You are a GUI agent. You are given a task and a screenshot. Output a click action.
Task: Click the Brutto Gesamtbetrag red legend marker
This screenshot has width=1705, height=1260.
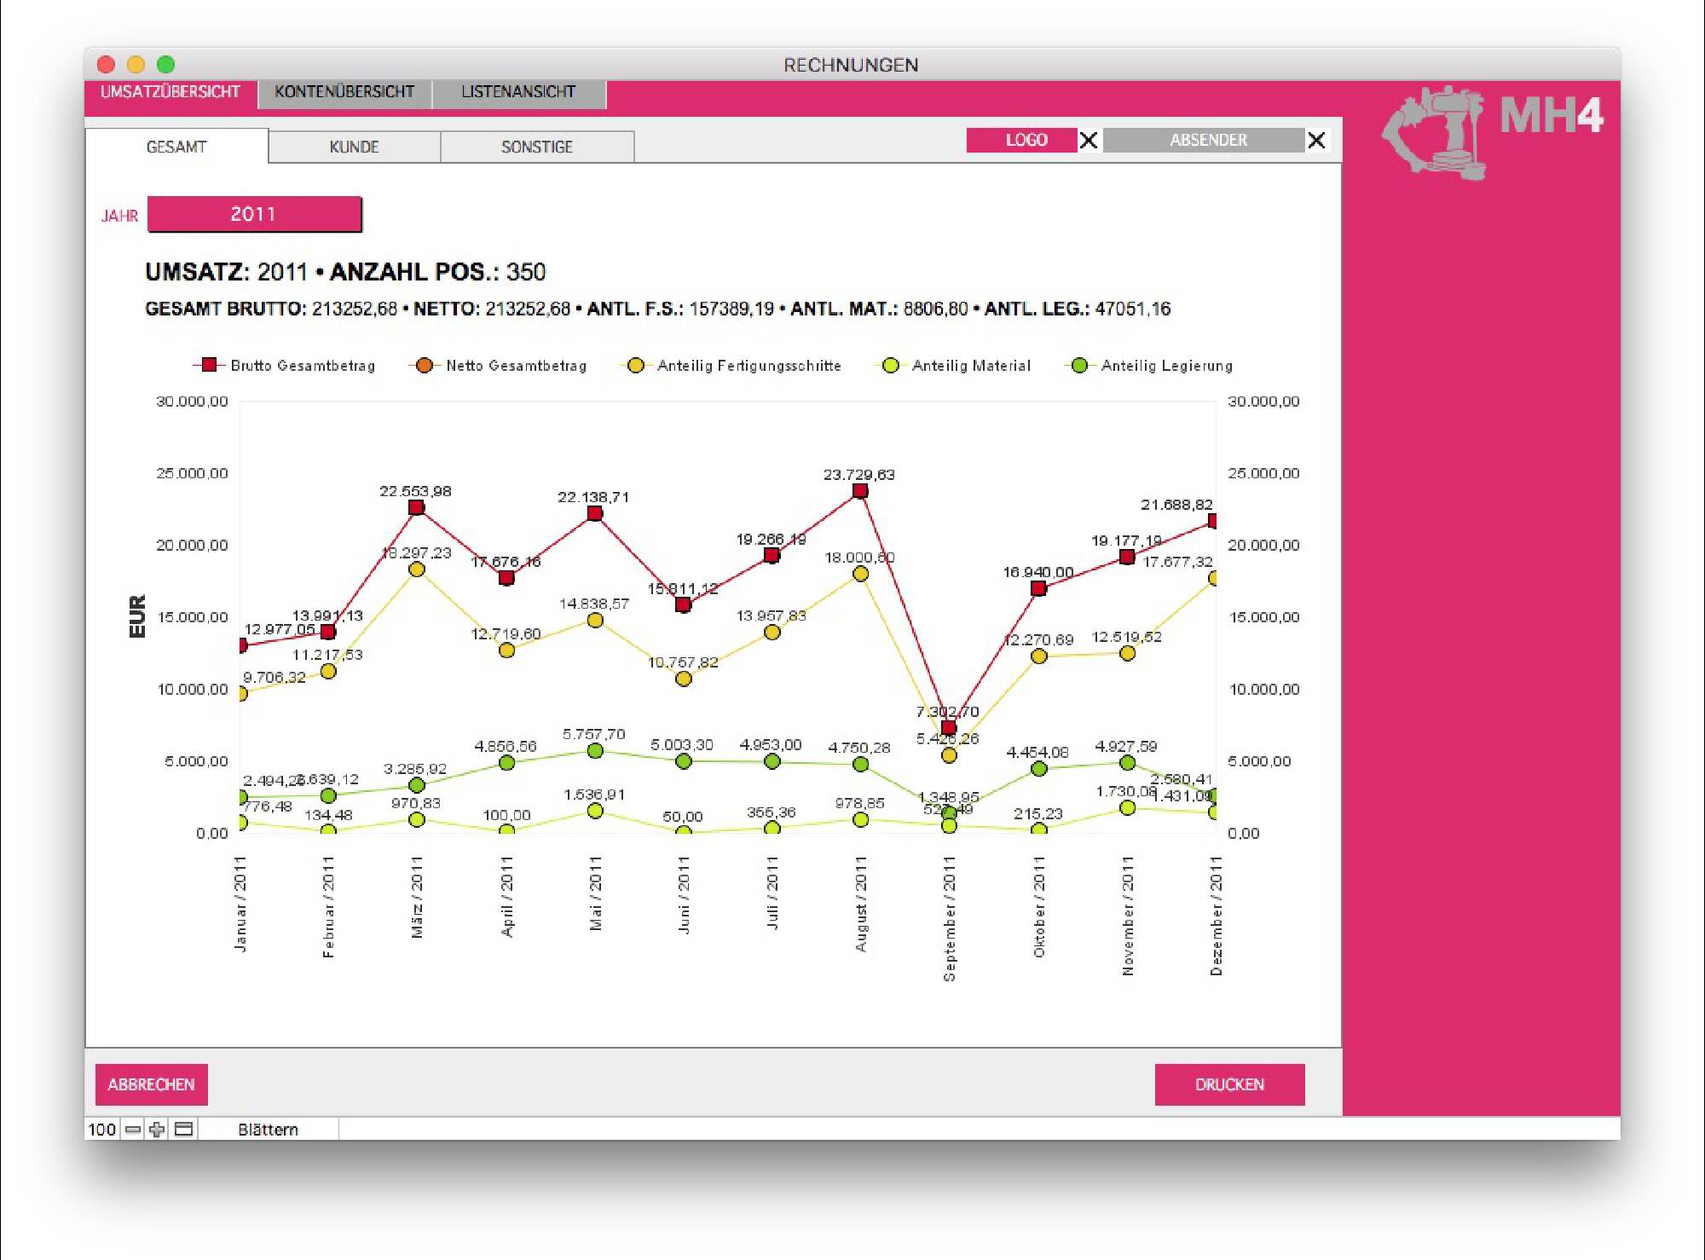pos(209,365)
